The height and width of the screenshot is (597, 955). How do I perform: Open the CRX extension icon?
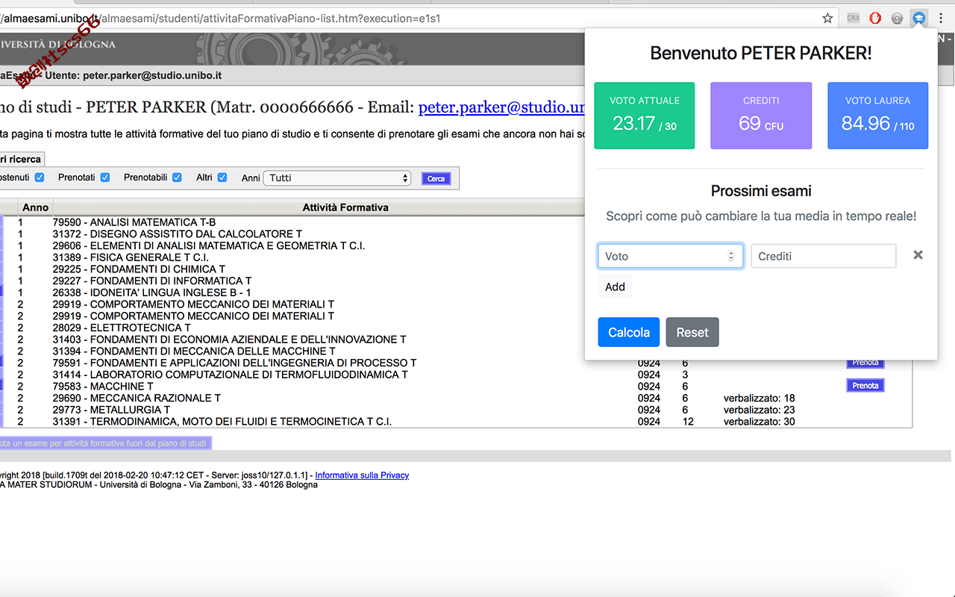coord(854,18)
